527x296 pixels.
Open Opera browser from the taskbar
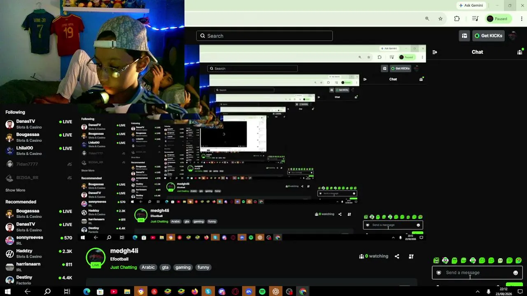tap(235, 291)
